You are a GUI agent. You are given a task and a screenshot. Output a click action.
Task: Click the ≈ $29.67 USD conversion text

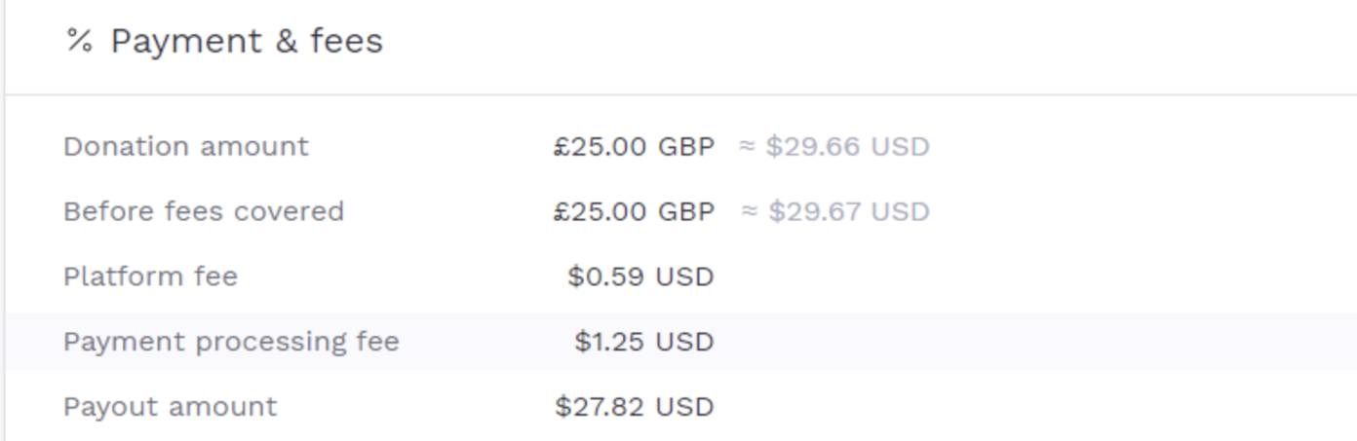pos(835,212)
